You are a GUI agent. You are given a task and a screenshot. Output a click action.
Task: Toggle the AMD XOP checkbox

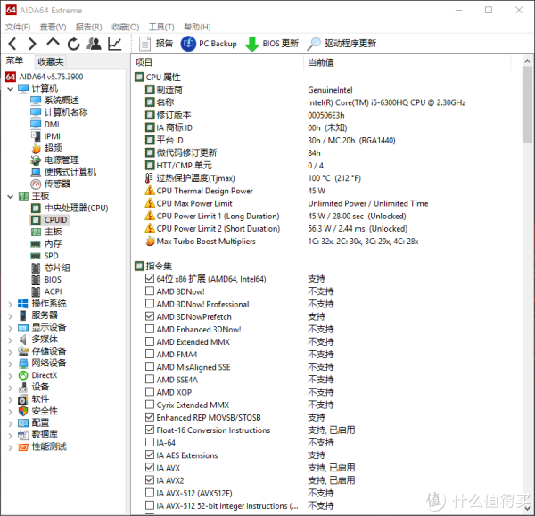point(150,392)
